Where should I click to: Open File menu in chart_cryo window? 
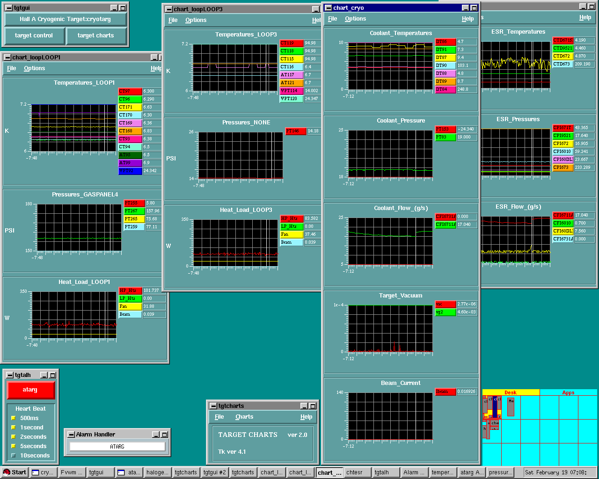pyautogui.click(x=333, y=19)
